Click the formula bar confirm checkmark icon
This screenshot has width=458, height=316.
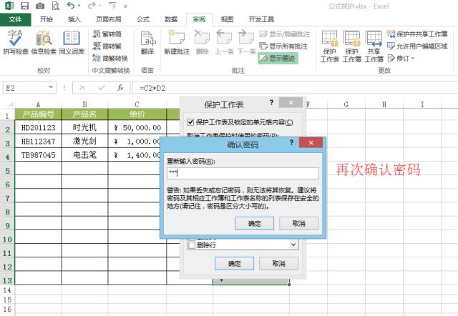(x=102, y=88)
